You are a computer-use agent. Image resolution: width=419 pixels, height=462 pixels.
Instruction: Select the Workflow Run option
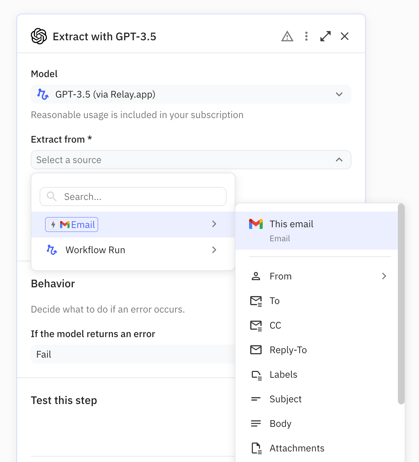point(133,250)
